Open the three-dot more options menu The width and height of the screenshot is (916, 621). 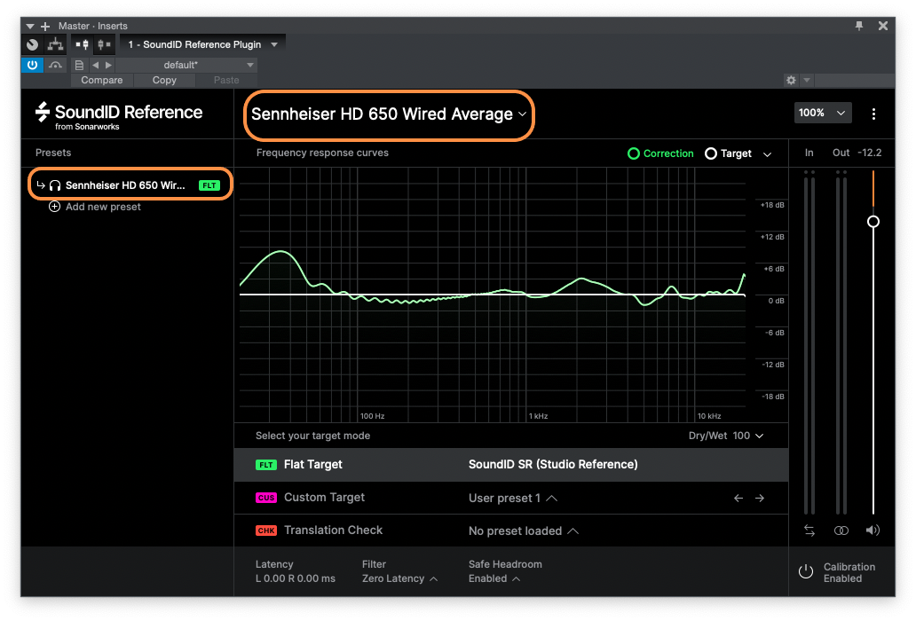[873, 114]
